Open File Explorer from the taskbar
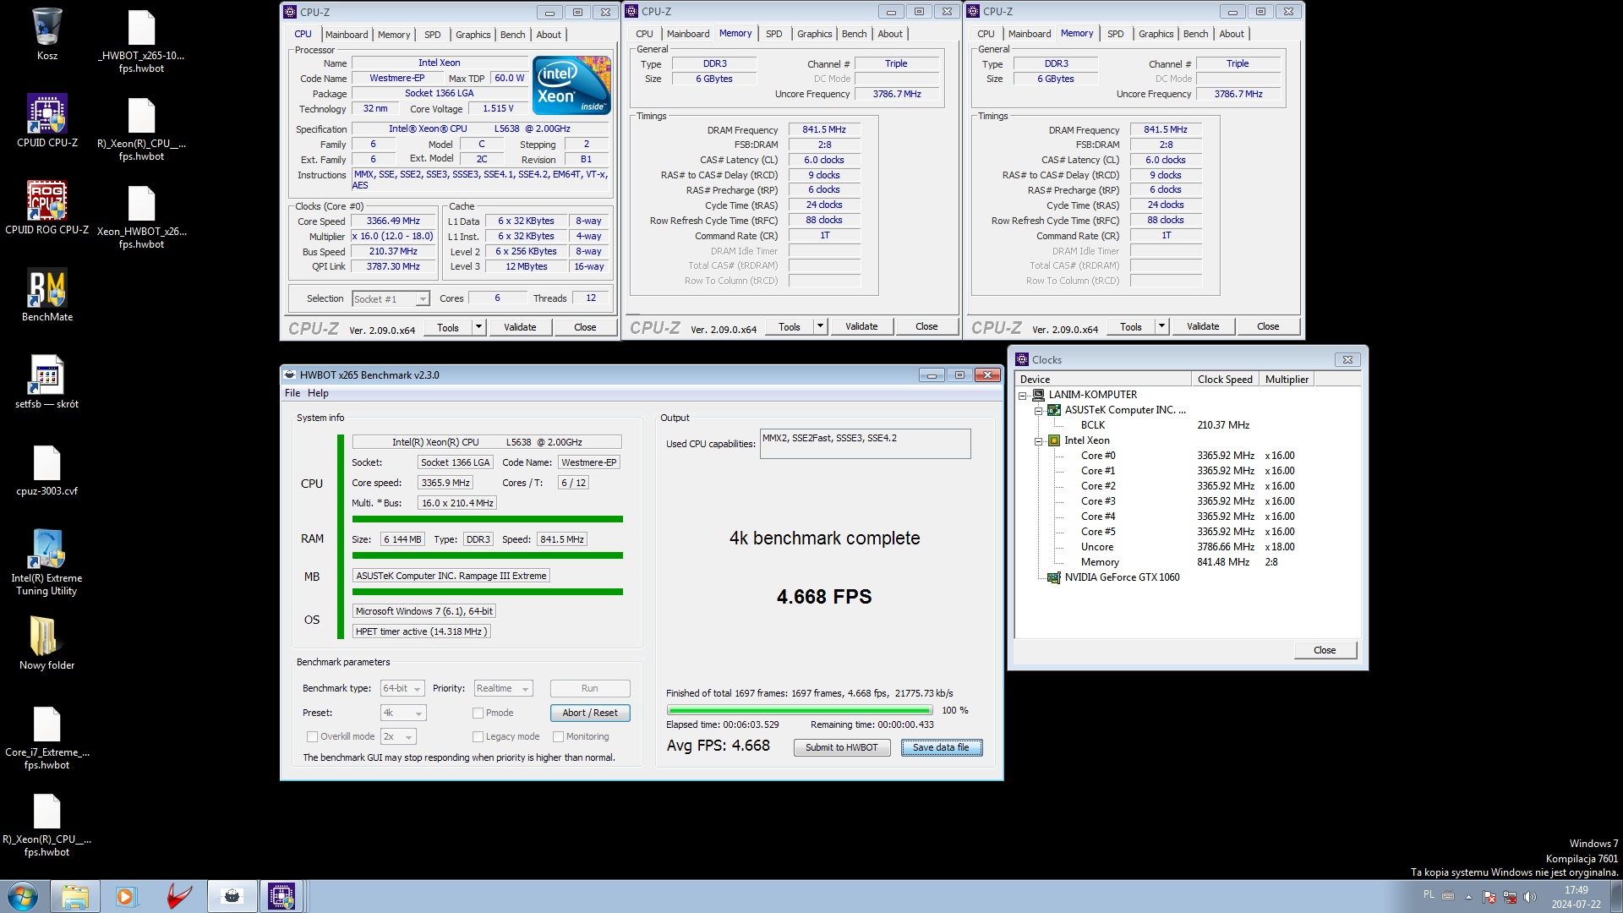The height and width of the screenshot is (913, 1623). point(74,896)
